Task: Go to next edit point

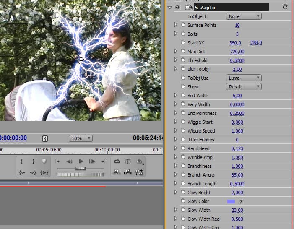Action: point(103,161)
